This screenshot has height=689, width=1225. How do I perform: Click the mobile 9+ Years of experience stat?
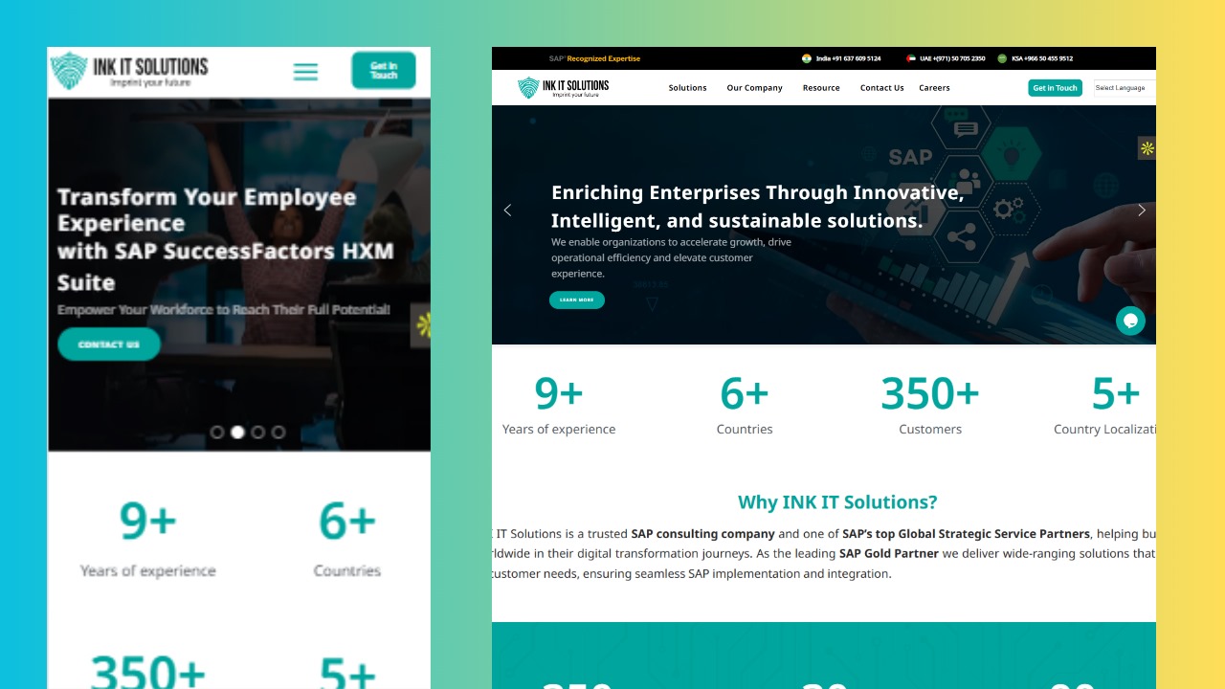[x=148, y=539]
